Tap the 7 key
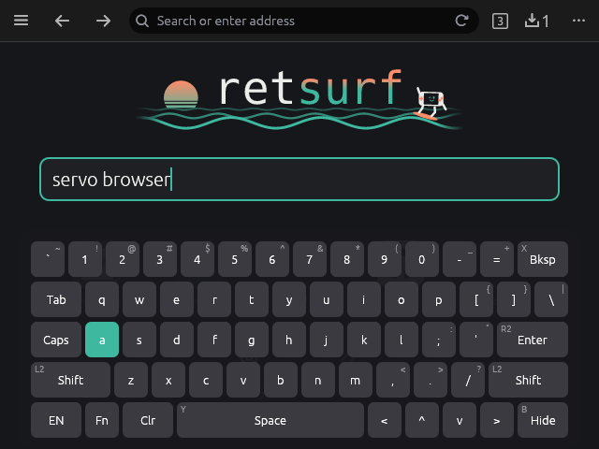The height and width of the screenshot is (449, 599). 310,259
